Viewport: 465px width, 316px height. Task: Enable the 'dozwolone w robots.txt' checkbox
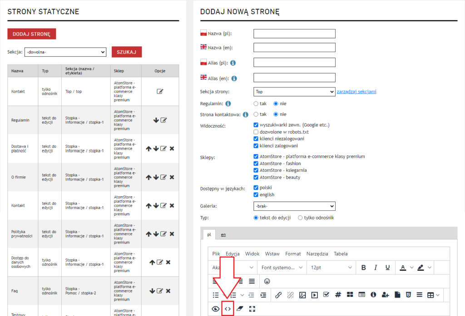256,131
